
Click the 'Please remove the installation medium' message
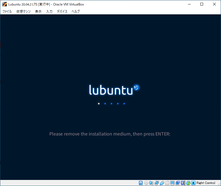click(x=110, y=134)
